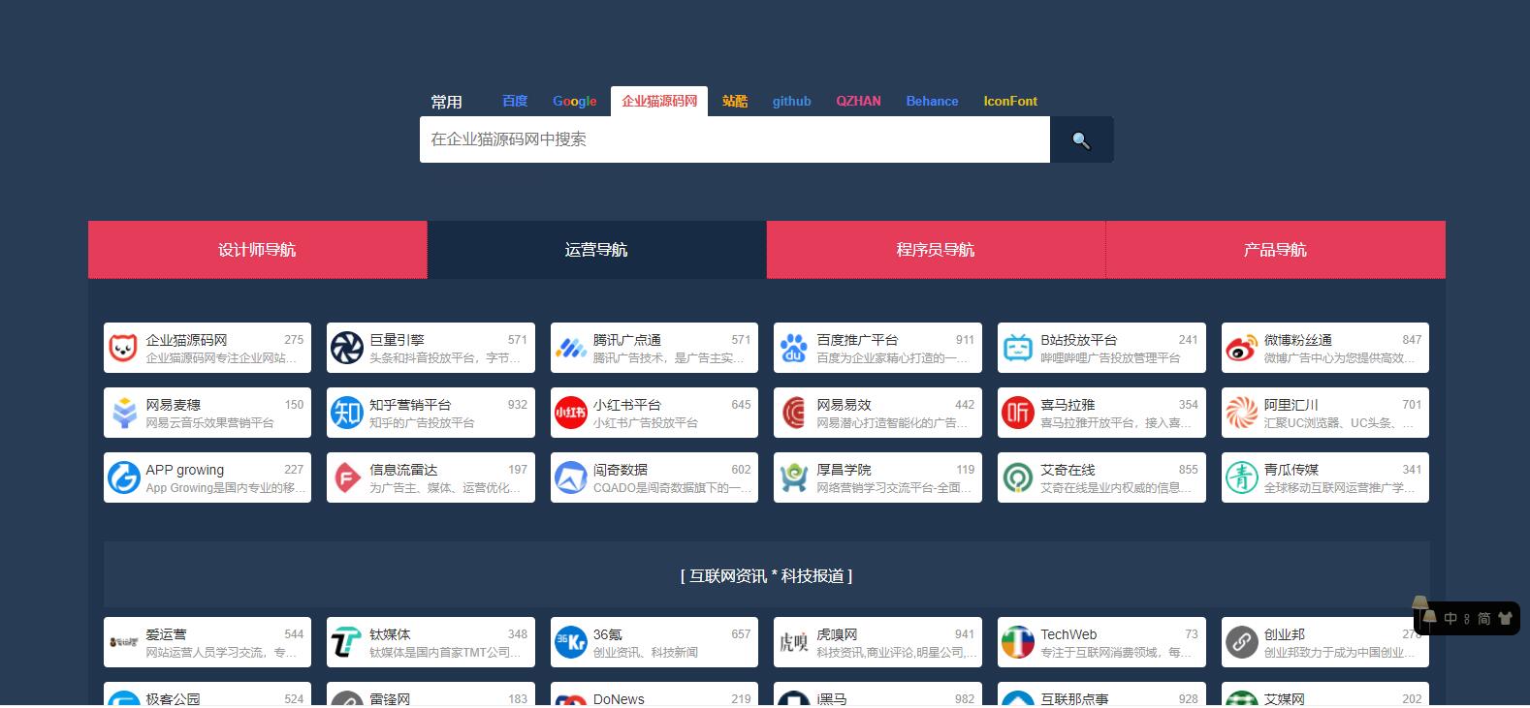Click the 腾讯广点通 striped logo
The height and width of the screenshot is (708, 1530).
(570, 348)
